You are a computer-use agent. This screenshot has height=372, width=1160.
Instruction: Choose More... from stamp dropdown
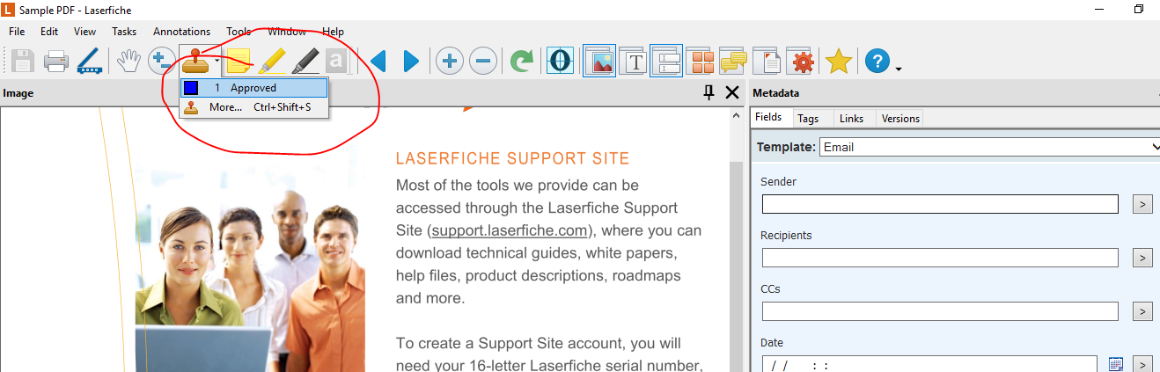(253, 107)
